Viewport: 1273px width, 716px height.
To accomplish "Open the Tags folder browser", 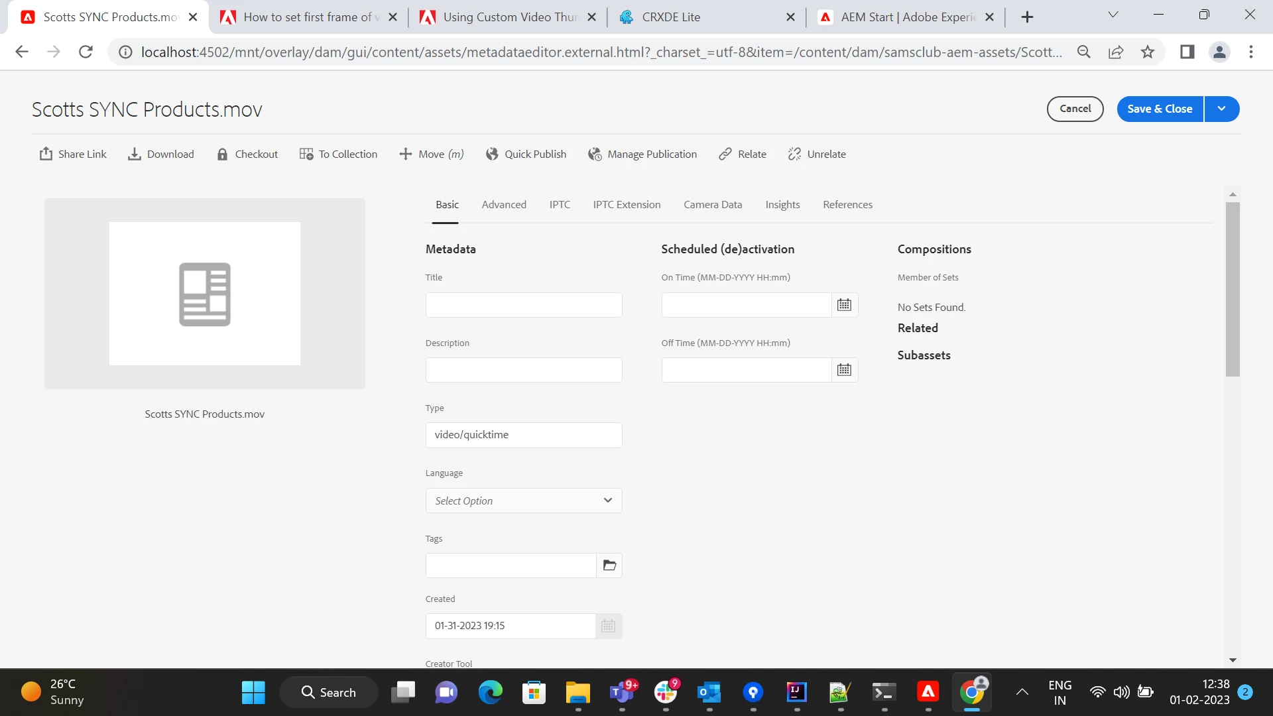I will 609,566.
